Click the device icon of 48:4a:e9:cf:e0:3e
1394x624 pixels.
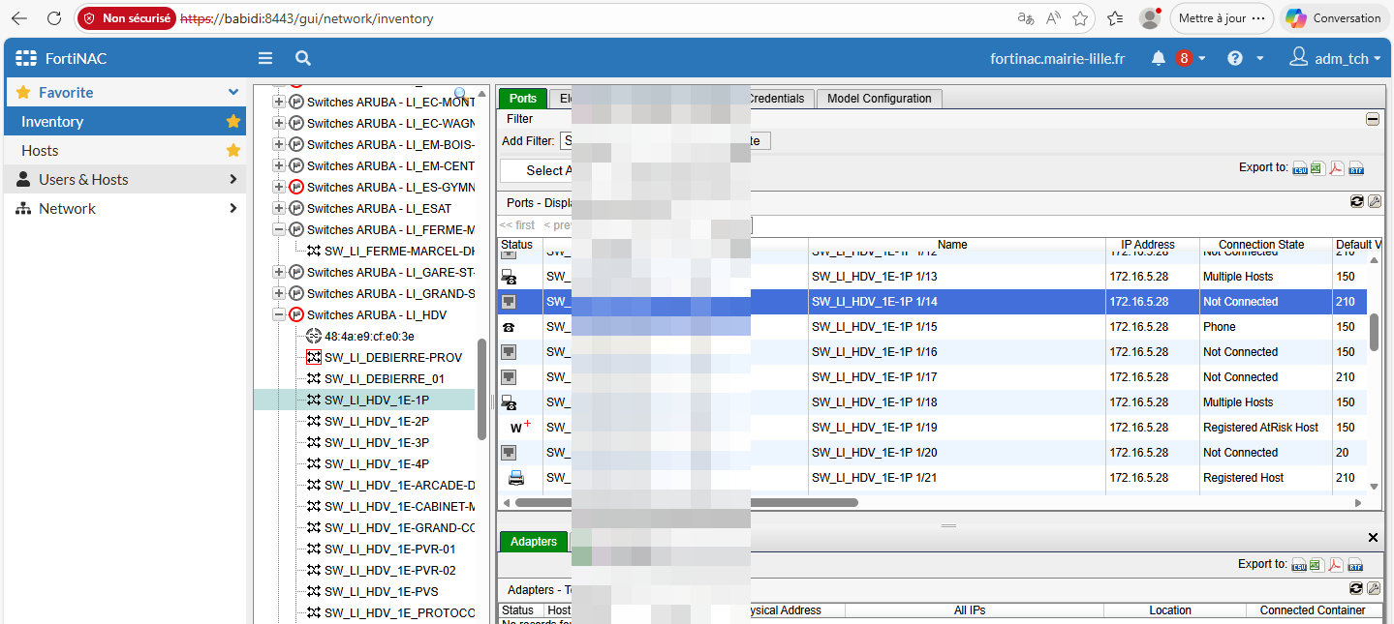coord(313,336)
